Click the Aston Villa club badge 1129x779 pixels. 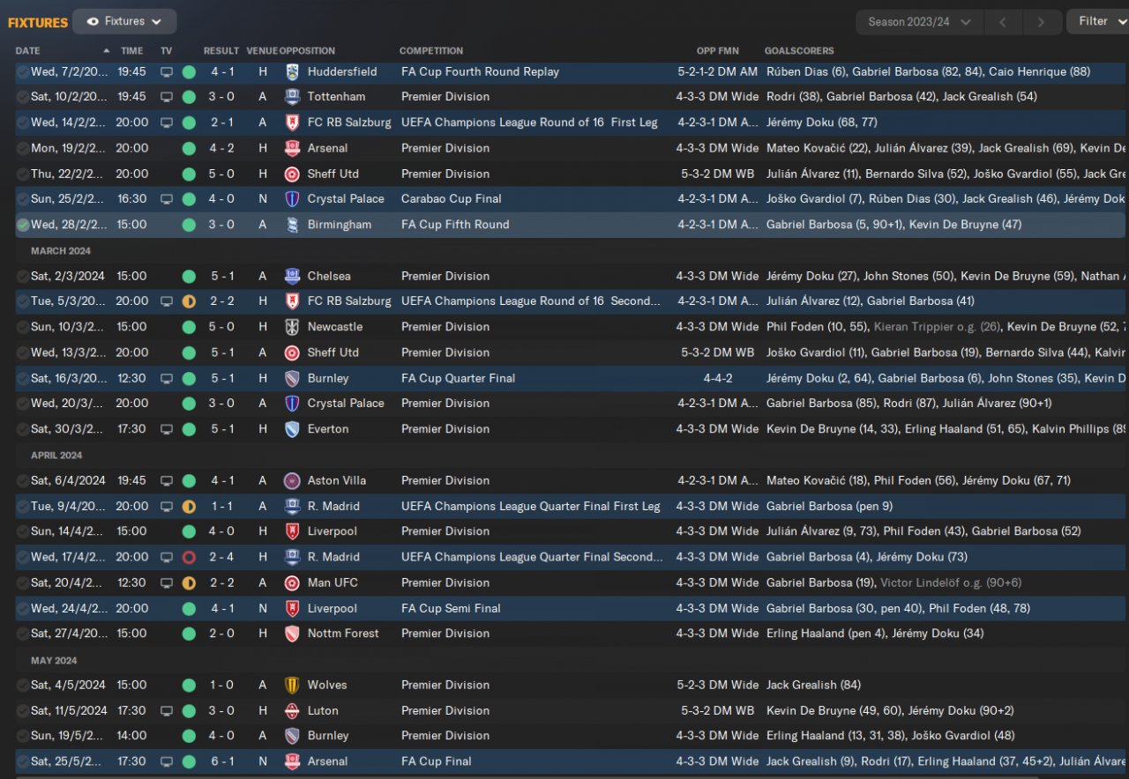[292, 480]
